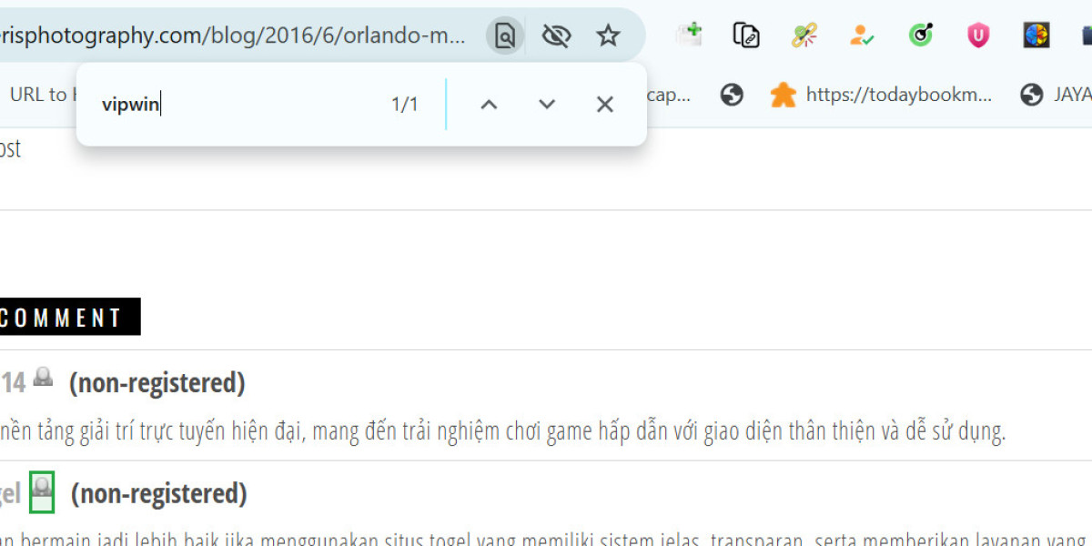Click the orange person checkmark extension
The image size is (1092, 546).
tap(862, 35)
